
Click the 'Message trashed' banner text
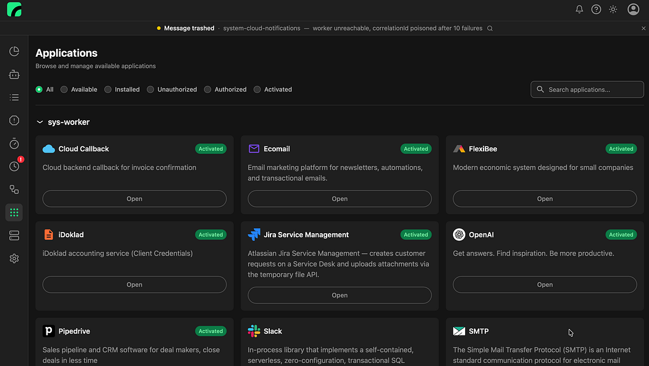189,28
